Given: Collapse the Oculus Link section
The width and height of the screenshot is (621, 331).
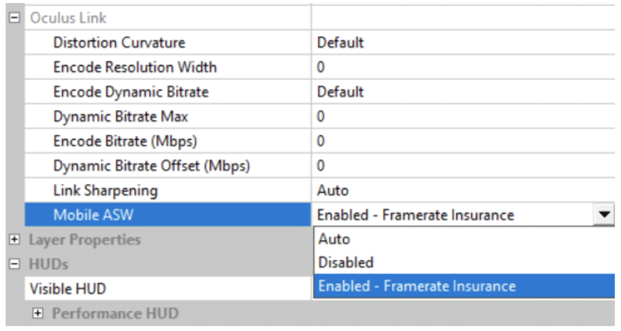Looking at the screenshot, I should 14,18.
